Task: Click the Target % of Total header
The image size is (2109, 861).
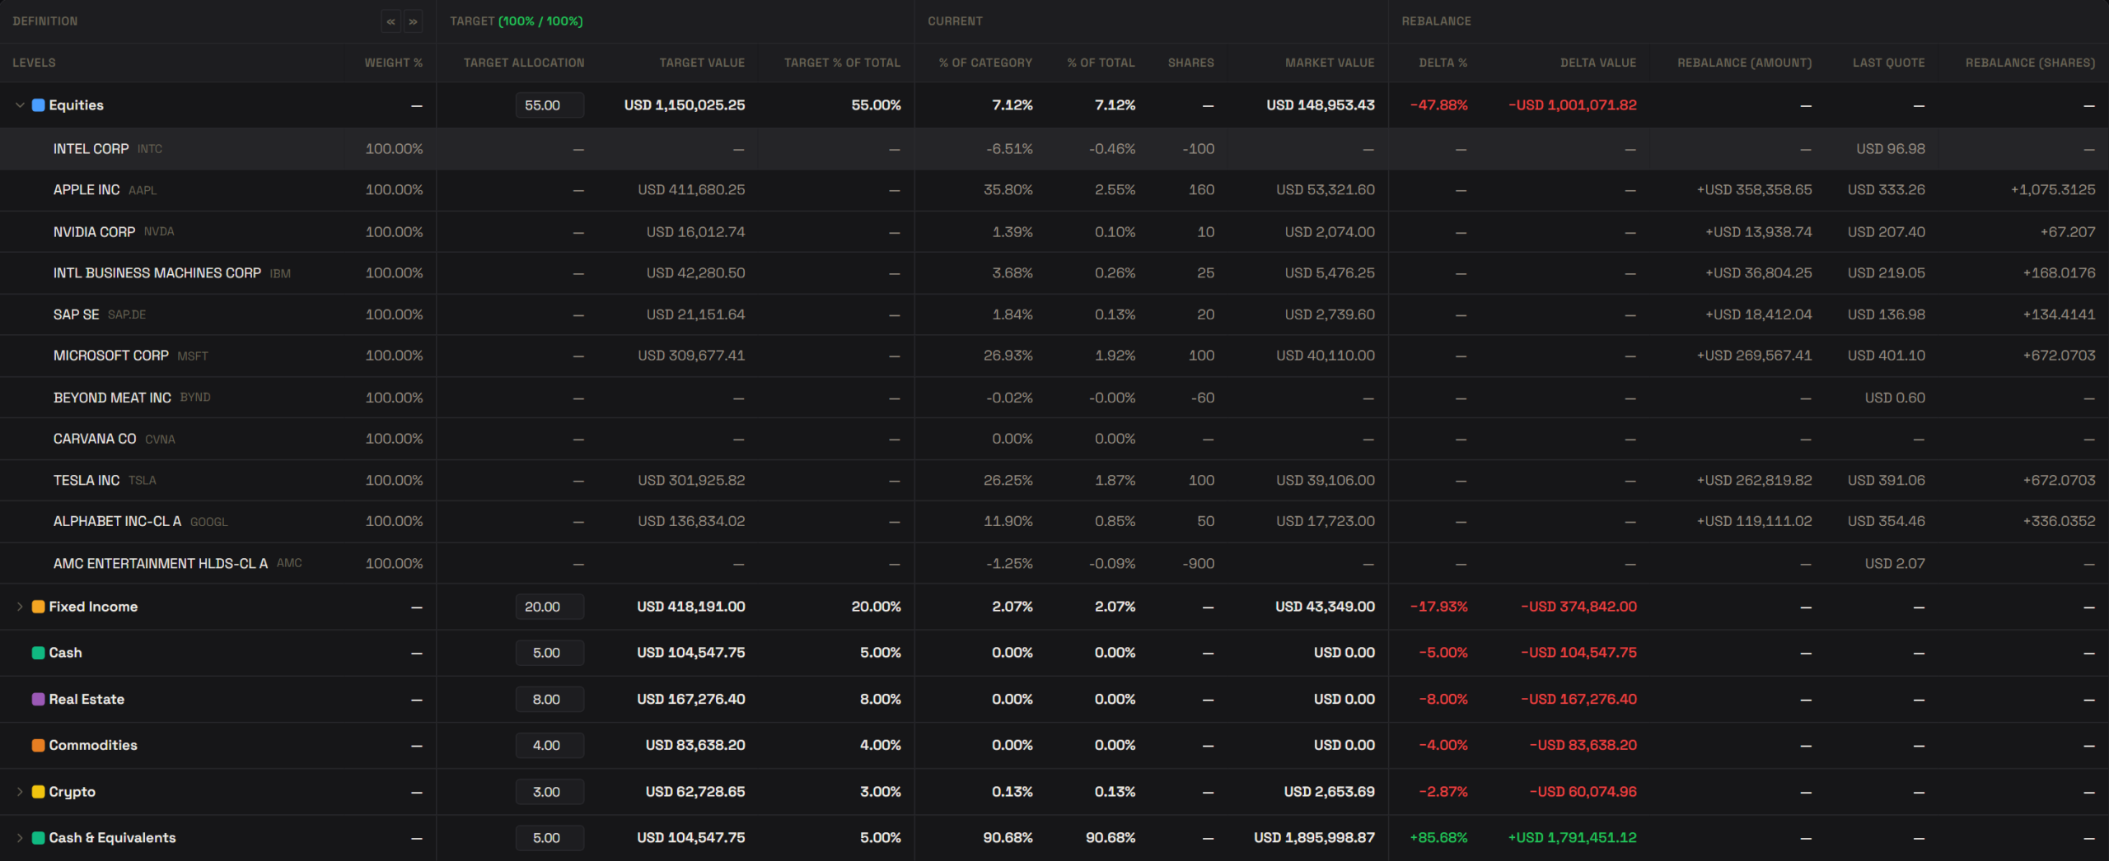Action: click(842, 63)
